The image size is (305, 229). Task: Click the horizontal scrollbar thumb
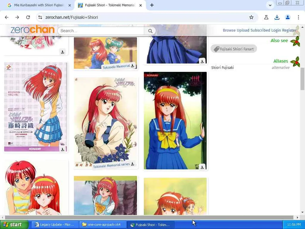point(149,217)
